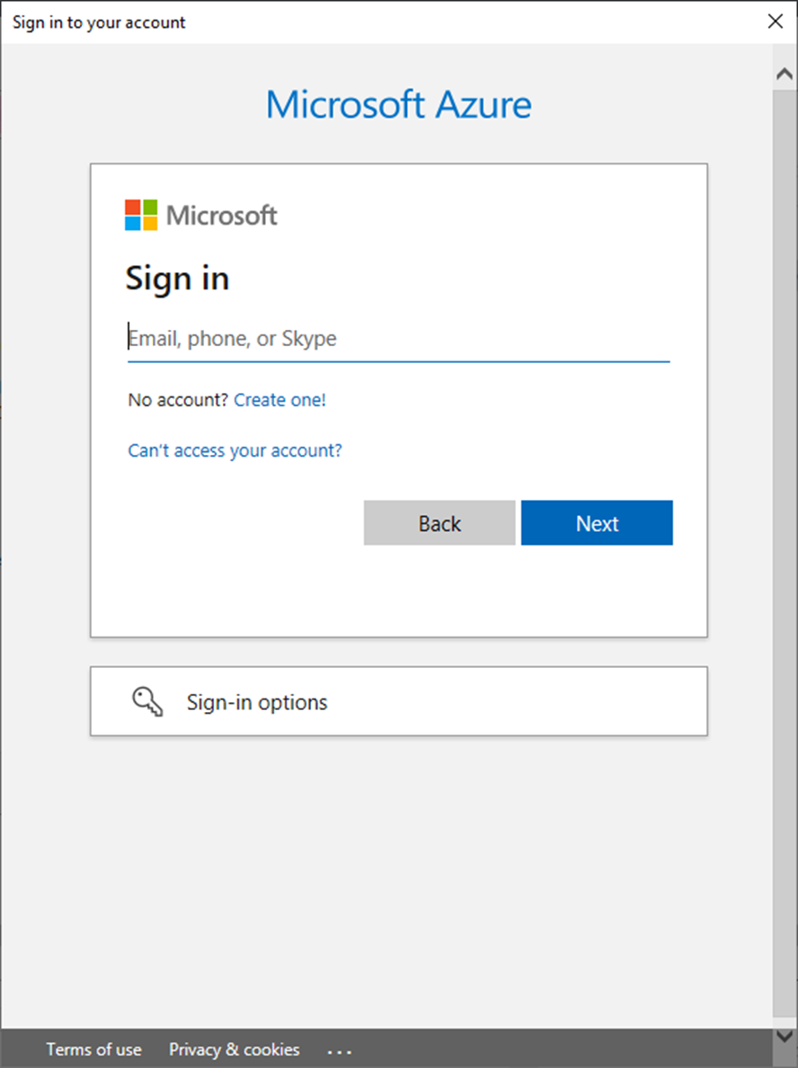Open the Sign-in options panel

click(399, 701)
